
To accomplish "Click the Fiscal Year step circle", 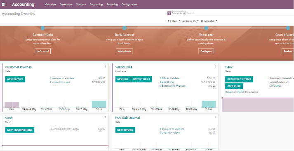I will point(206,28).
